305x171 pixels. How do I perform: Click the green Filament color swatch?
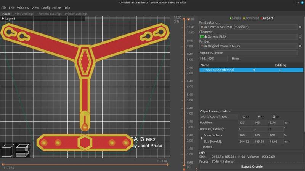[x=202, y=37]
